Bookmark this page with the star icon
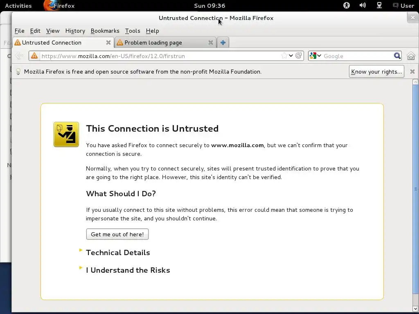 click(284, 56)
